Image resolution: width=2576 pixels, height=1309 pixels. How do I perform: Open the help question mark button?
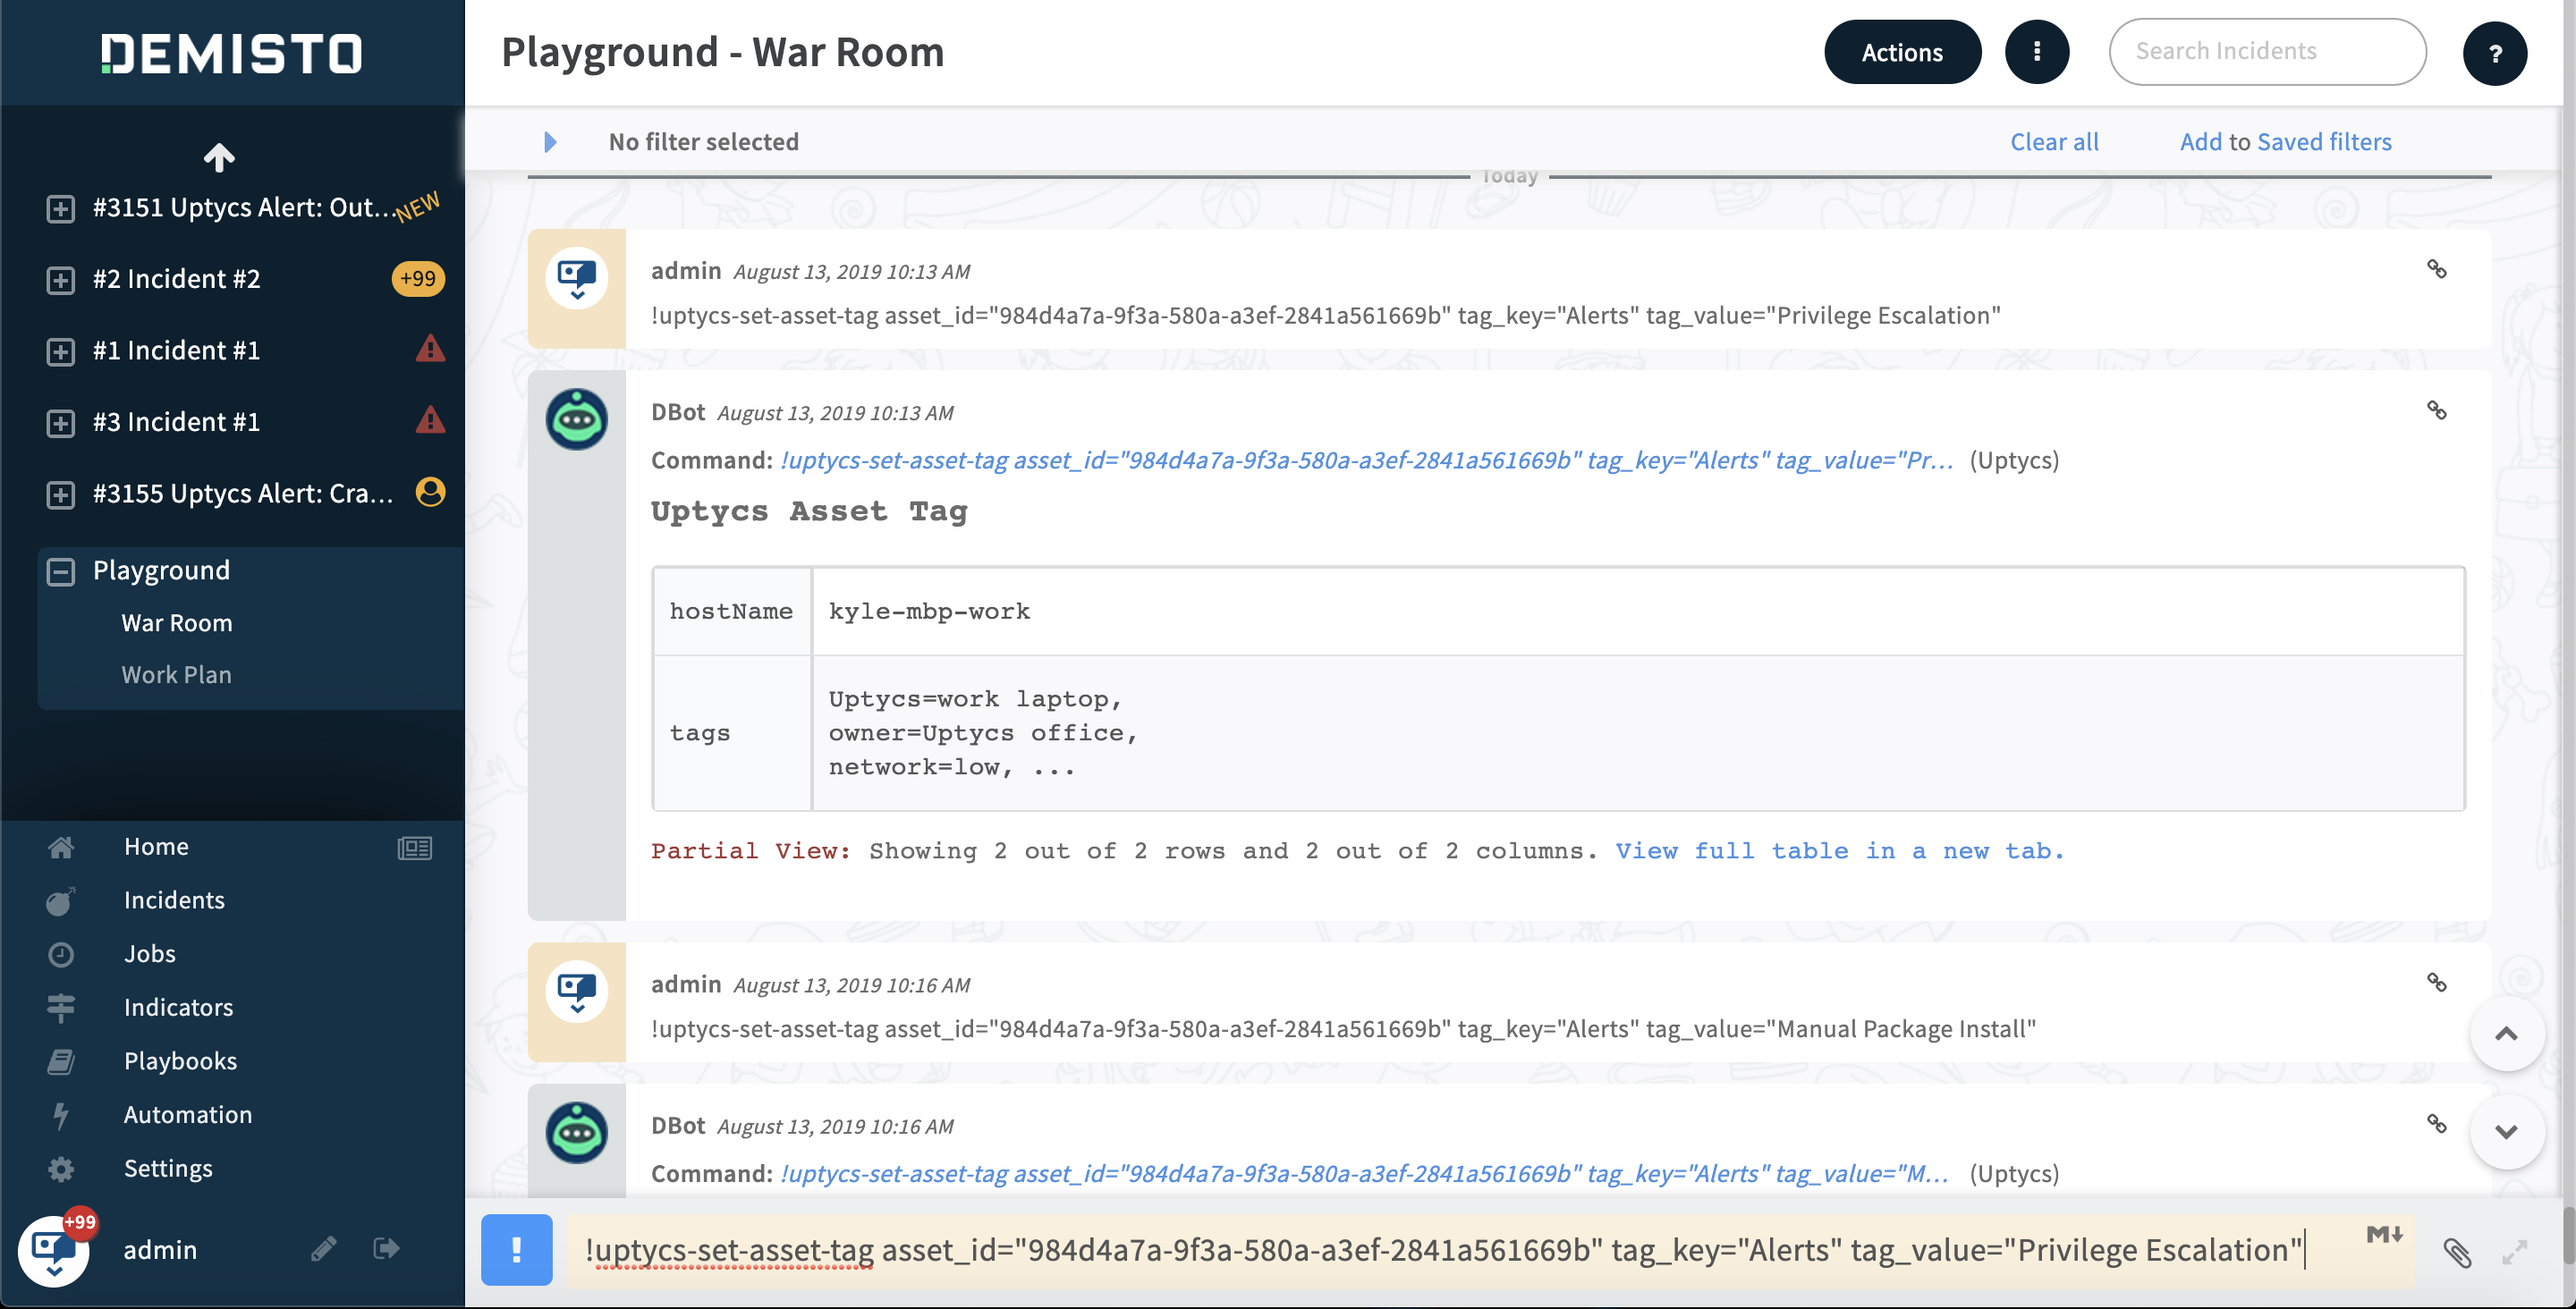pos(2495,53)
